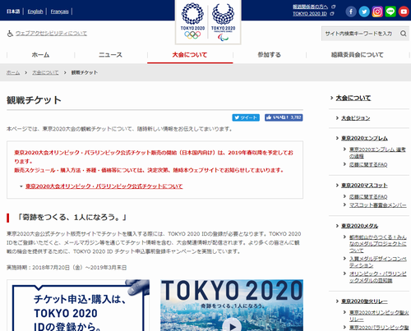Click the 「奇跡をつくる、1人になろう。」 heading

coord(72,218)
